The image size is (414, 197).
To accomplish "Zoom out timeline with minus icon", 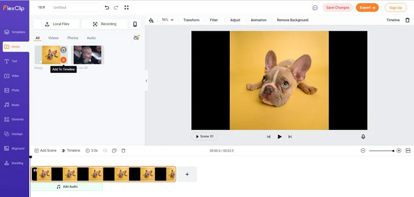I will 363,150.
